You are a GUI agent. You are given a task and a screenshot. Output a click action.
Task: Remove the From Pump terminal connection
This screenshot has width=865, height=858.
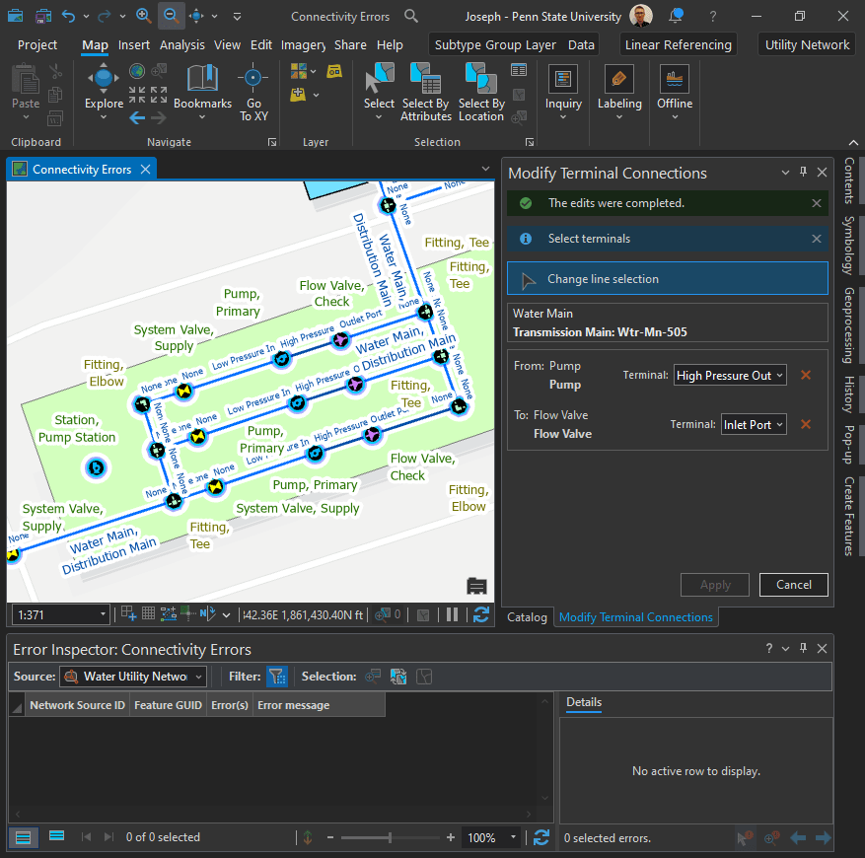806,375
